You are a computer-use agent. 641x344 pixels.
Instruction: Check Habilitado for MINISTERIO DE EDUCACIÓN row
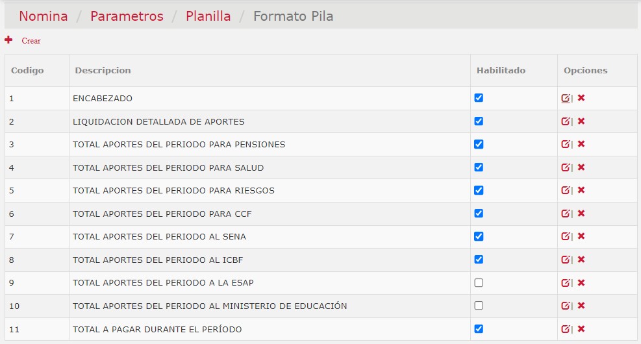pos(479,306)
